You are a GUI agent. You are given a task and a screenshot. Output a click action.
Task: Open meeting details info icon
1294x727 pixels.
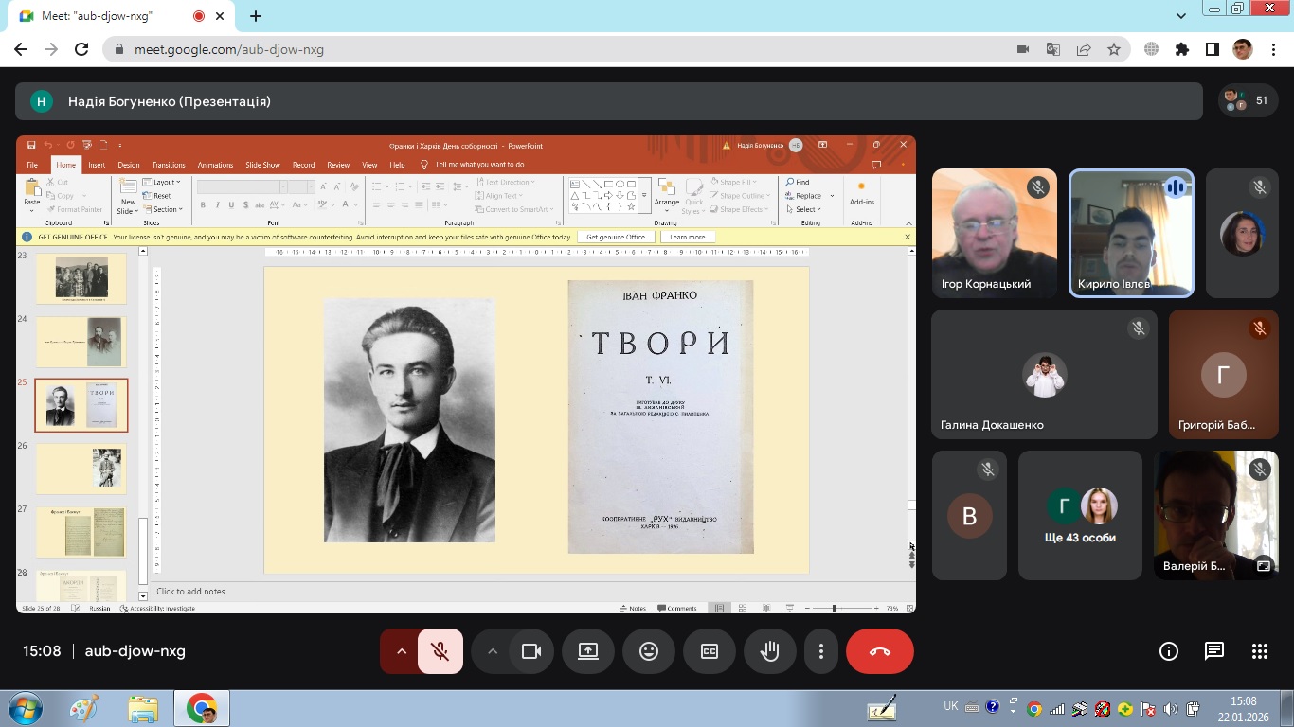1169,651
